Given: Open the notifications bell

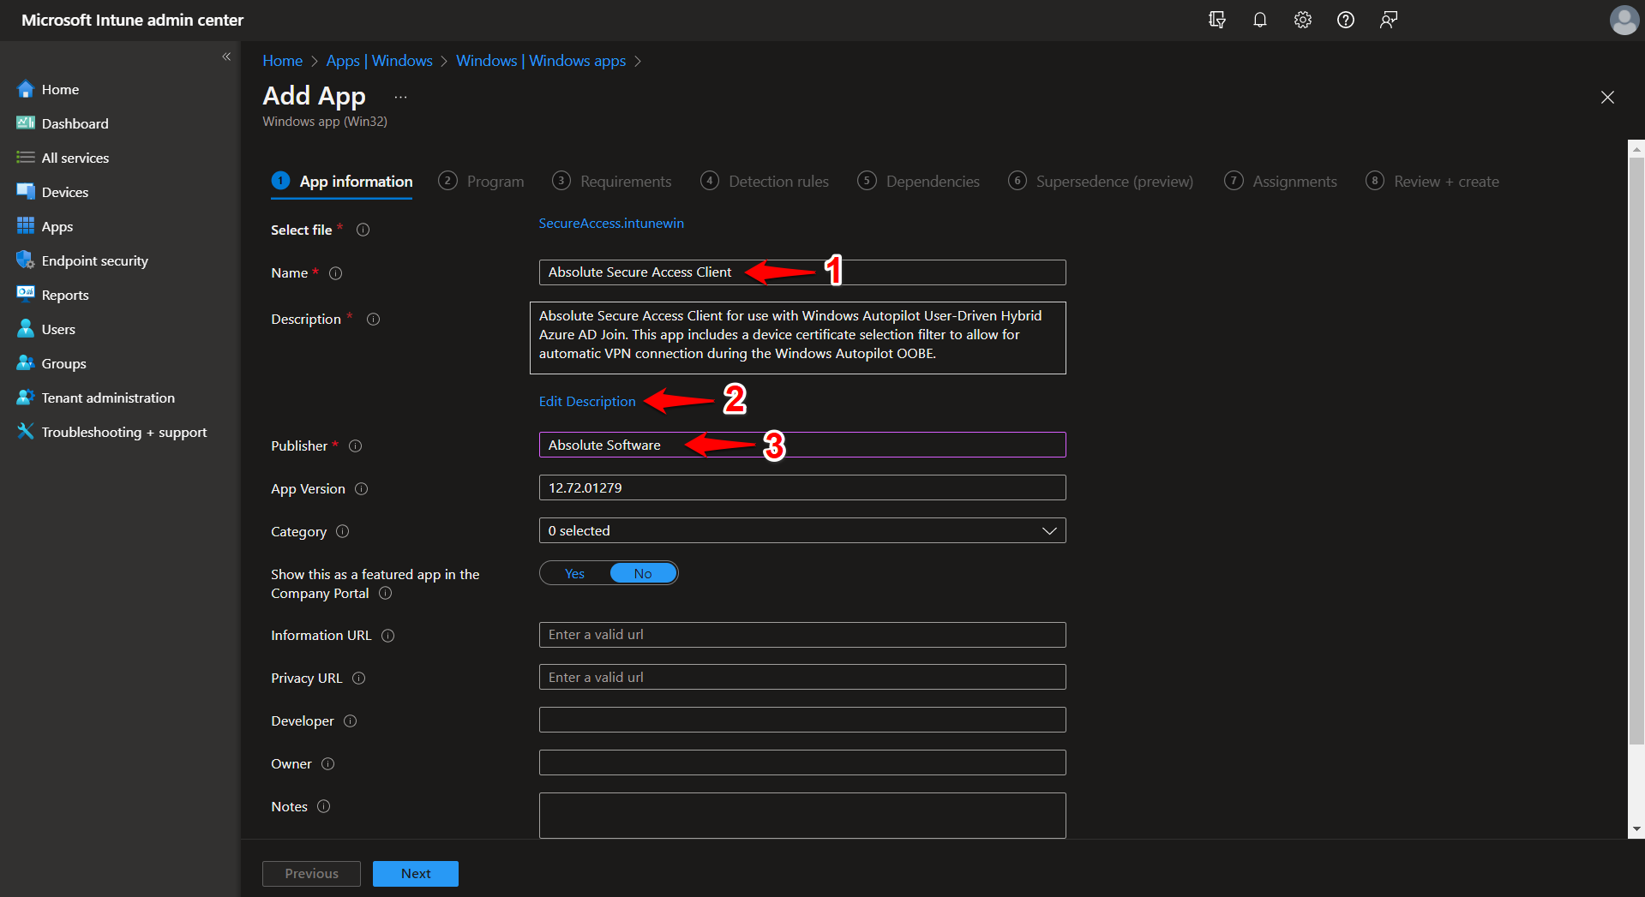Looking at the screenshot, I should pyautogui.click(x=1259, y=19).
